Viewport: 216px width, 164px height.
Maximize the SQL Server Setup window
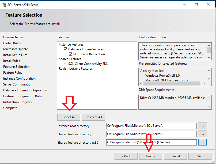tap(196, 5)
